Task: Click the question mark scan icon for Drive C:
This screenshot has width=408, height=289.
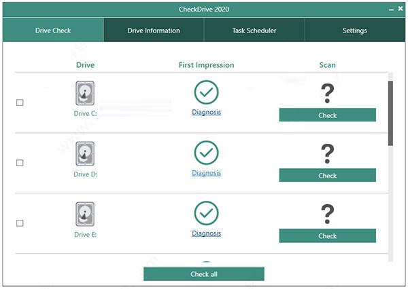Action: pyautogui.click(x=327, y=93)
